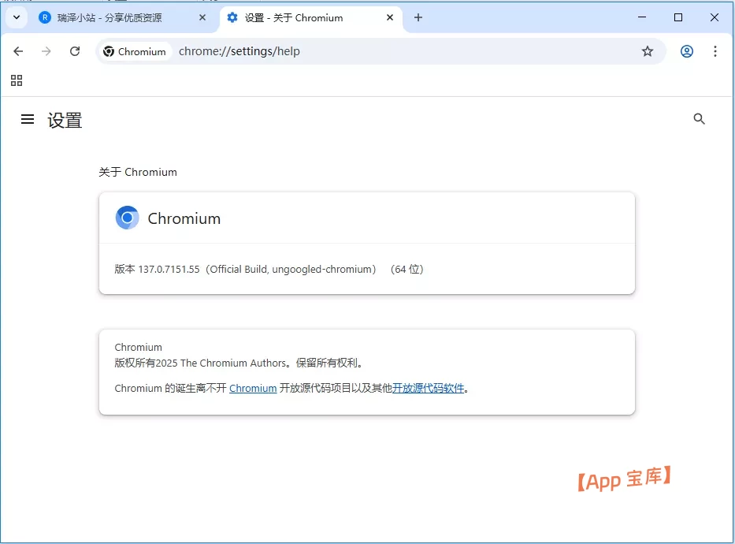
Task: Click the forward navigation arrow
Action: pos(46,51)
